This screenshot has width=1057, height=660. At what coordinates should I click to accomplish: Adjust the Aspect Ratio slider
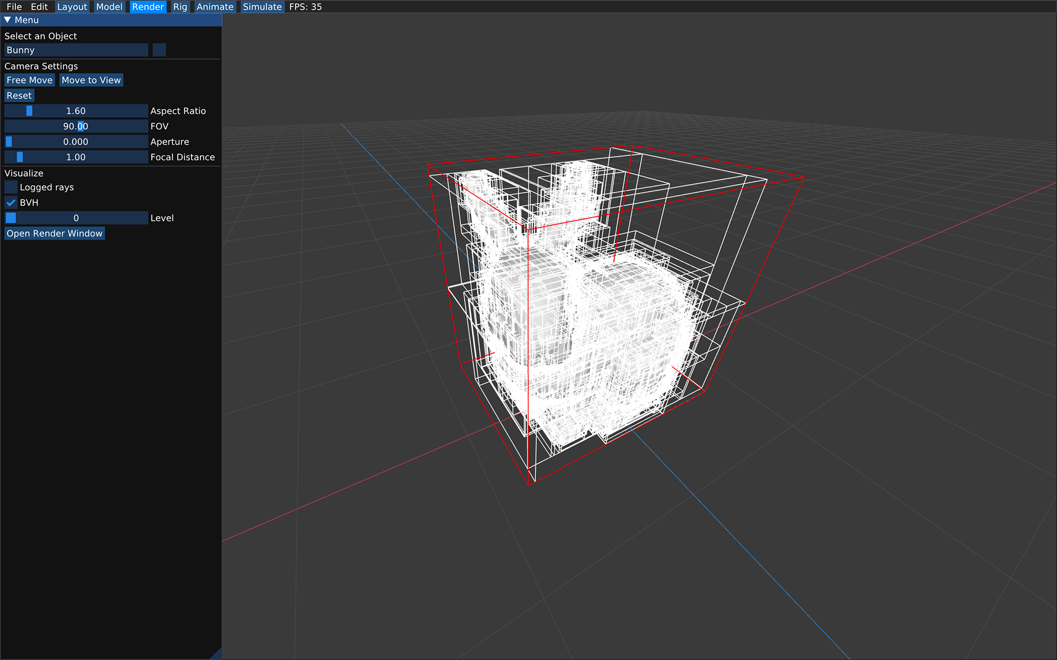pos(76,111)
